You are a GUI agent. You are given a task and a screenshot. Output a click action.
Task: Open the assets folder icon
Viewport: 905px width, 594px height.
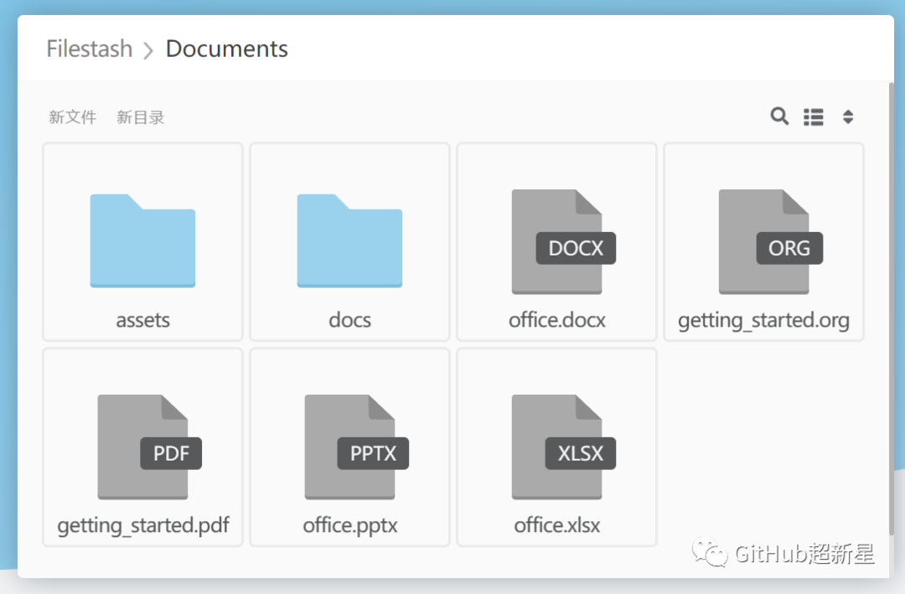click(x=142, y=240)
